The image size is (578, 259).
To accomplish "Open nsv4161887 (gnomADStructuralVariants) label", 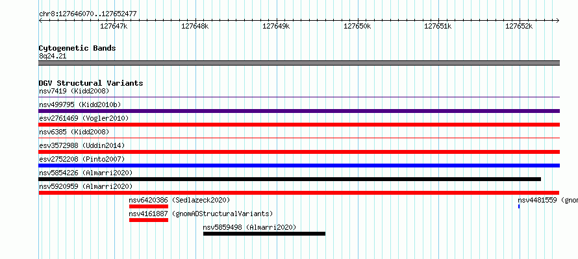I will [201, 214].
